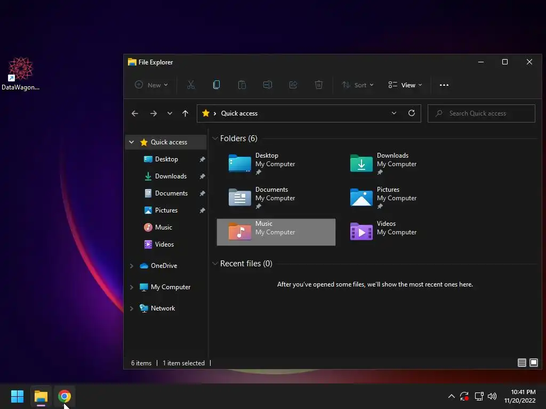Select Pictures in the navigation pane

(166, 210)
